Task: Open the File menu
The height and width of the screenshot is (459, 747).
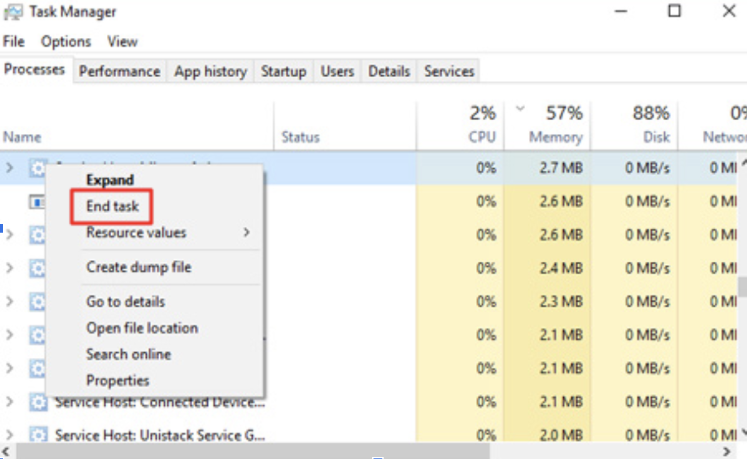Action: [13, 41]
